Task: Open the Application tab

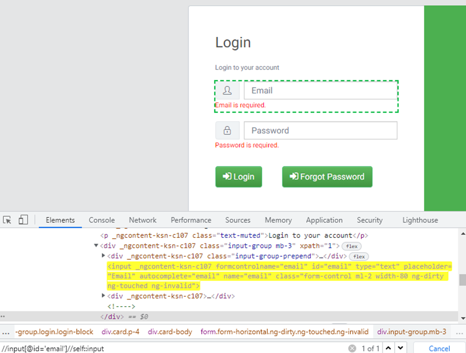Action: pos(324,220)
